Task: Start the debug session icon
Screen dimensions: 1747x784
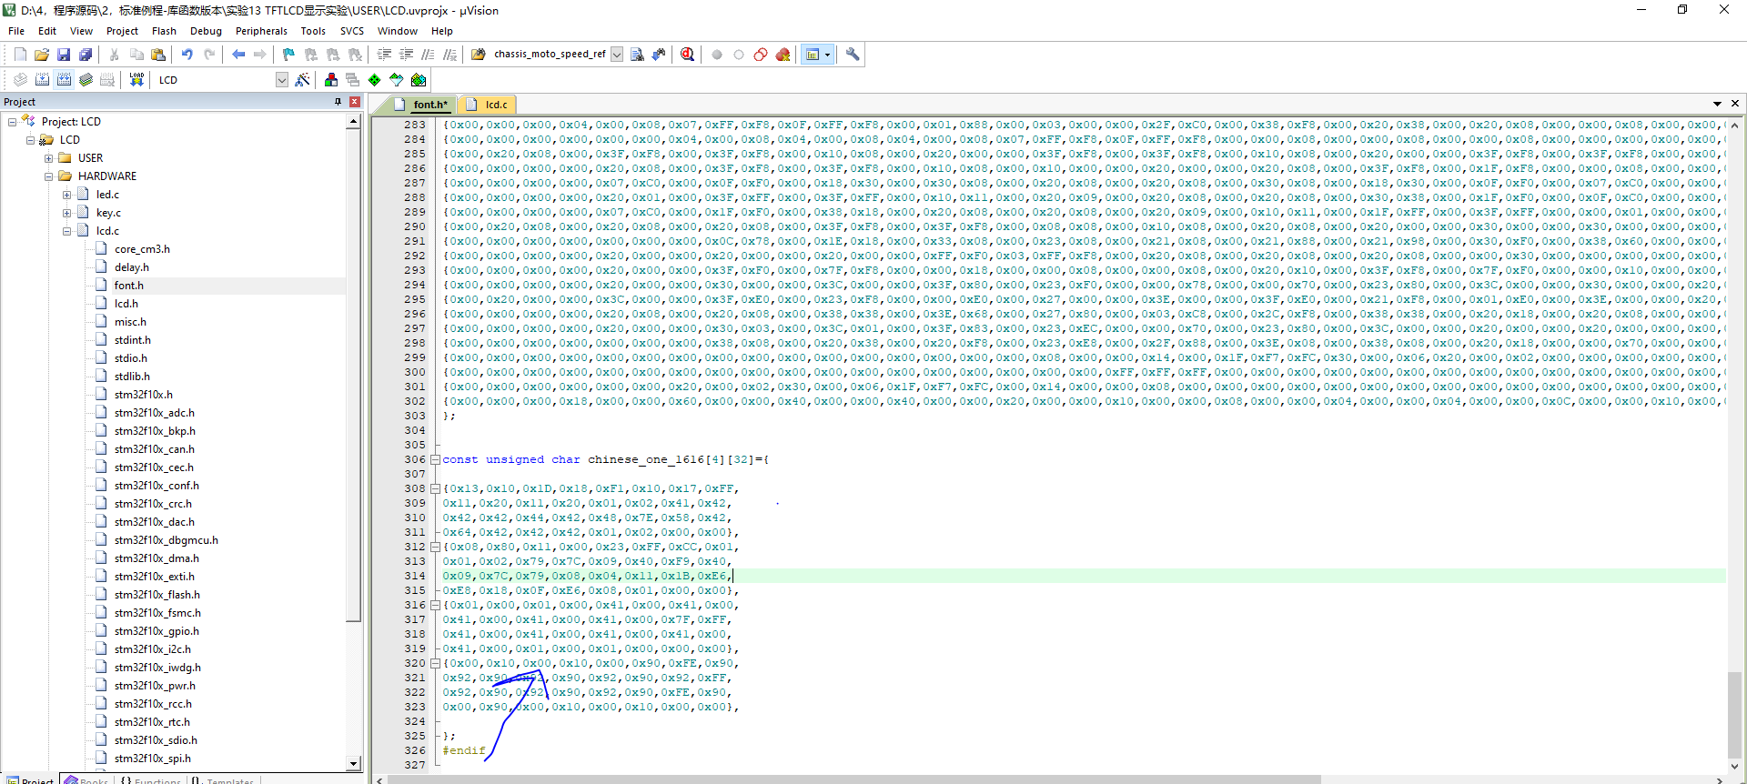Action: tap(687, 55)
